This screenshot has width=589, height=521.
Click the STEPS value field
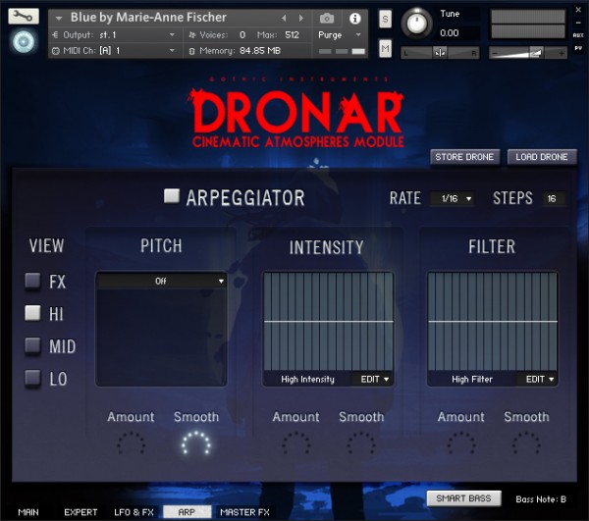click(x=554, y=198)
